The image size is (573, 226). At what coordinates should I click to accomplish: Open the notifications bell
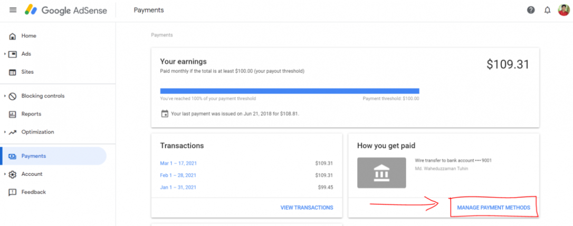[547, 10]
